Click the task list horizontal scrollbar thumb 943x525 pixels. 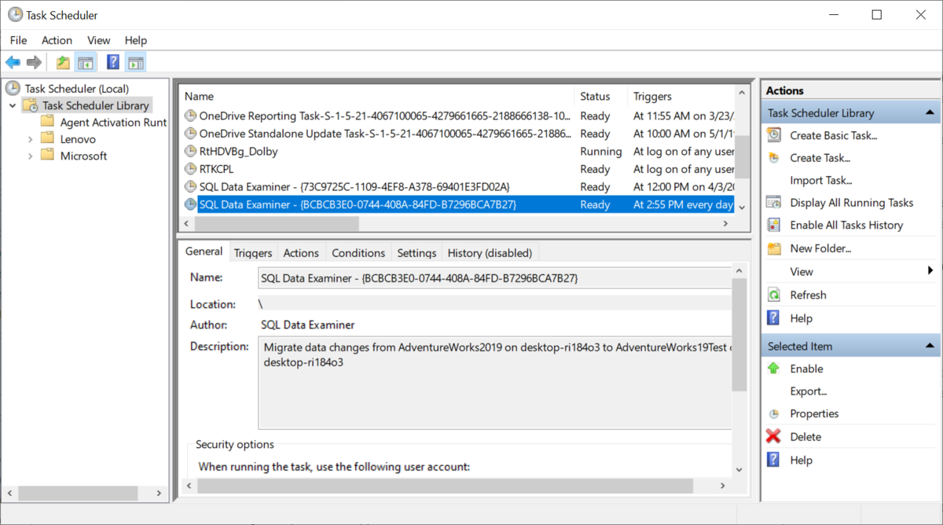277,224
